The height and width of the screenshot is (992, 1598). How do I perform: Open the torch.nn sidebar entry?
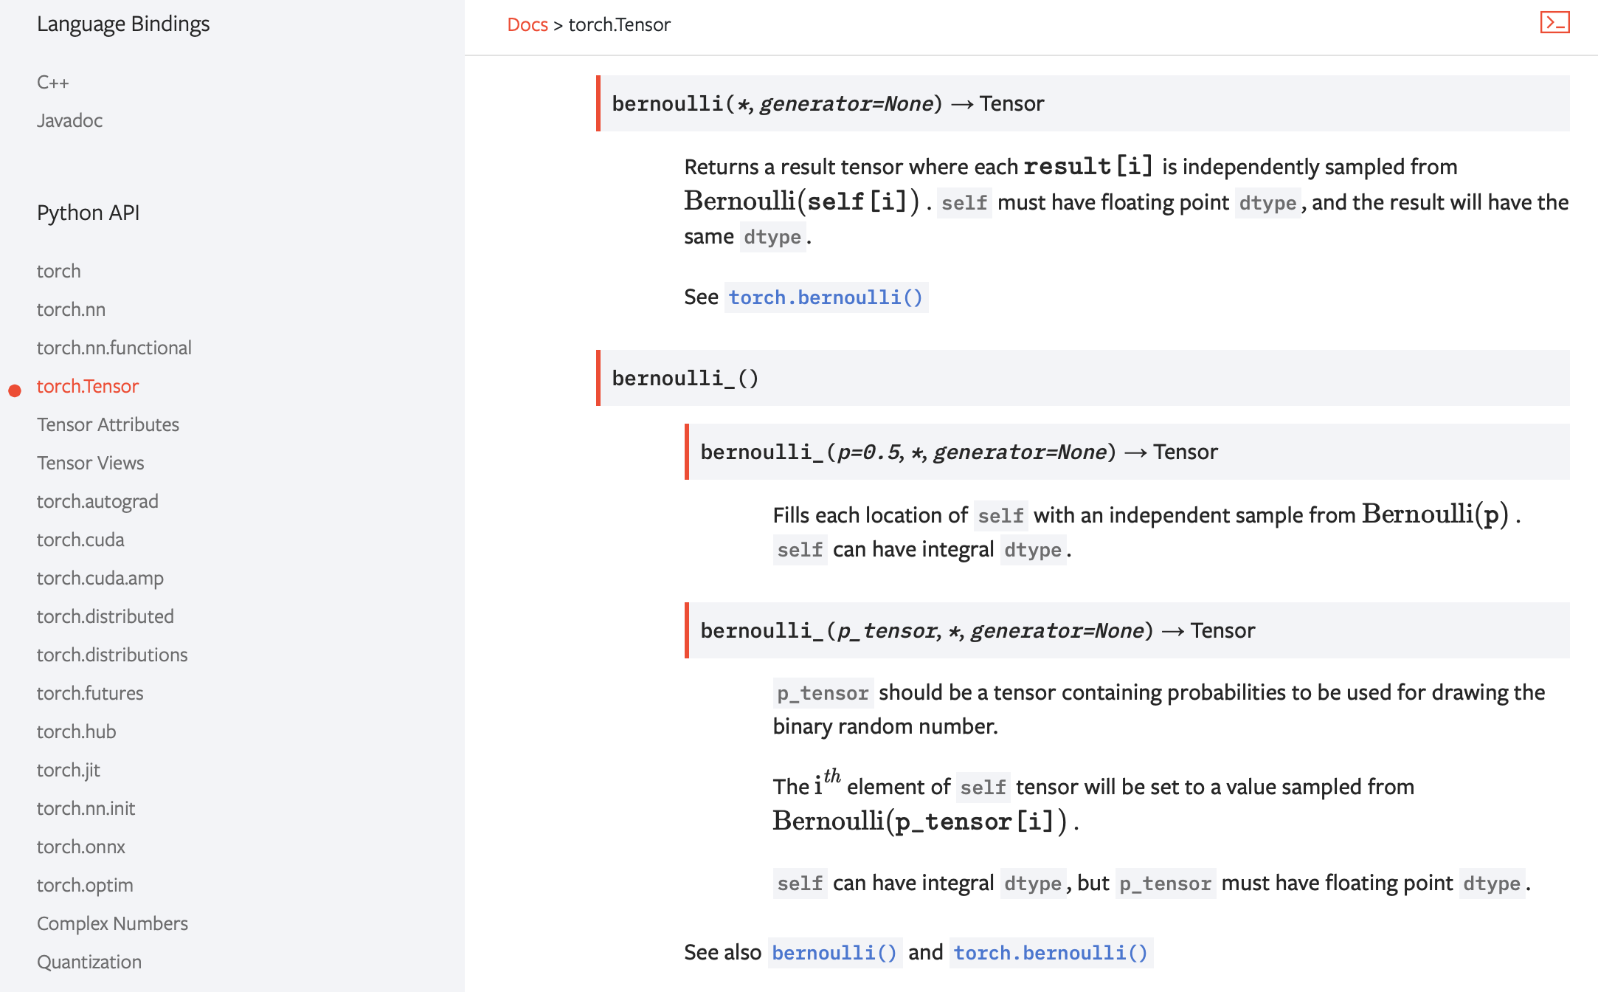71,309
